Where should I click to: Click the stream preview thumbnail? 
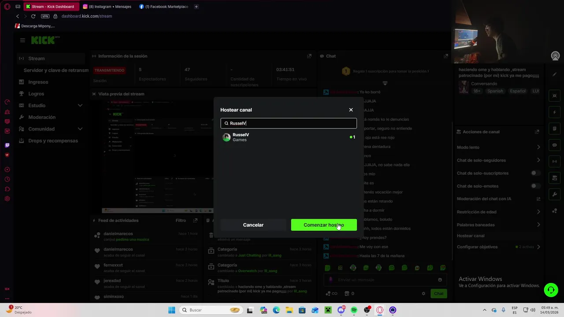(158, 157)
